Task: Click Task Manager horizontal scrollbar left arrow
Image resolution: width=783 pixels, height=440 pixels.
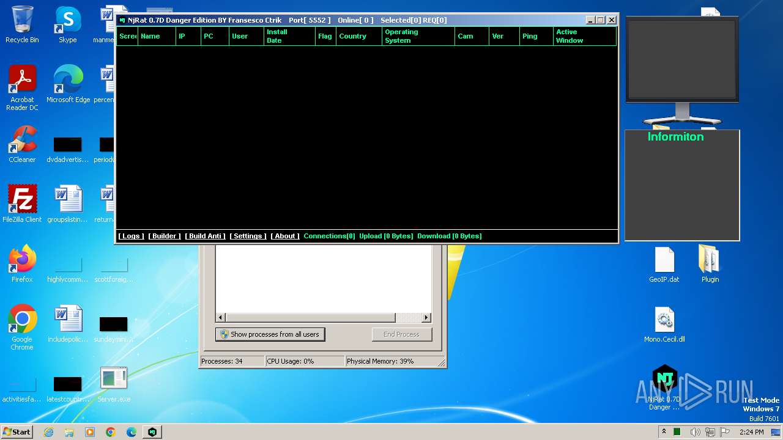Action: (x=221, y=317)
